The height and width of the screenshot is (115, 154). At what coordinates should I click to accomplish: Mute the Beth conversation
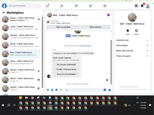(x=128, y=31)
